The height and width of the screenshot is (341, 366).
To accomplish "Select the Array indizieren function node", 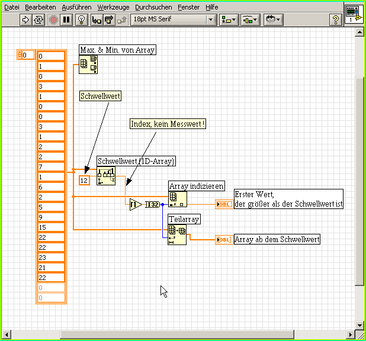I will coord(178,199).
